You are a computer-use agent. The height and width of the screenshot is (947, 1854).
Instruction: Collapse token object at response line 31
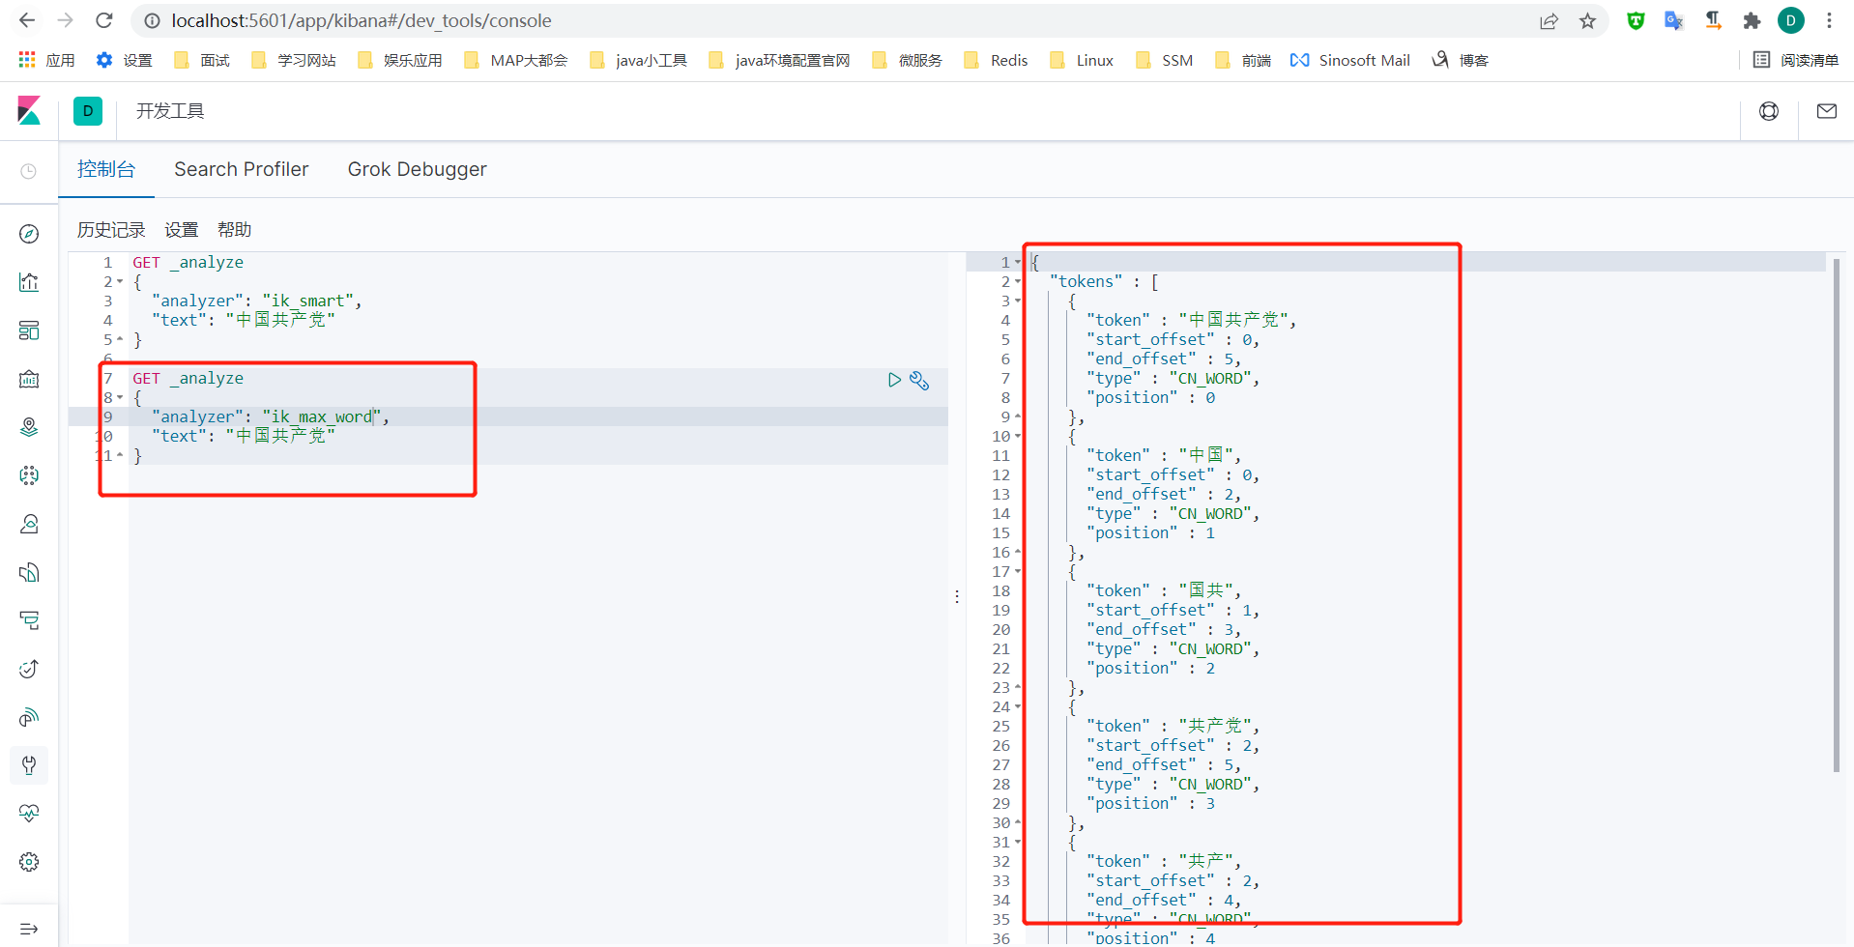[1017, 843]
